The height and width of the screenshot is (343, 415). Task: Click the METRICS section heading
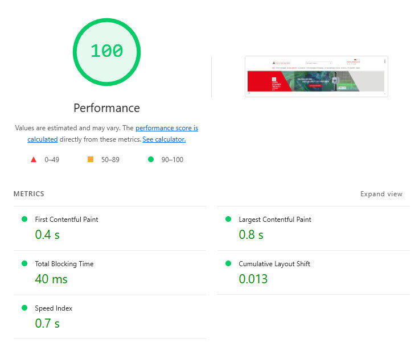29,194
